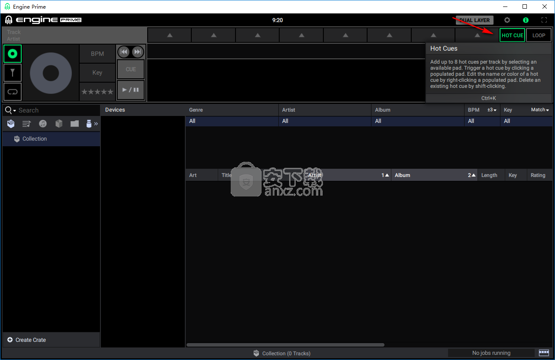The image size is (555, 360).
Task: Toggle the green tooltip info icon
Action: (526, 20)
